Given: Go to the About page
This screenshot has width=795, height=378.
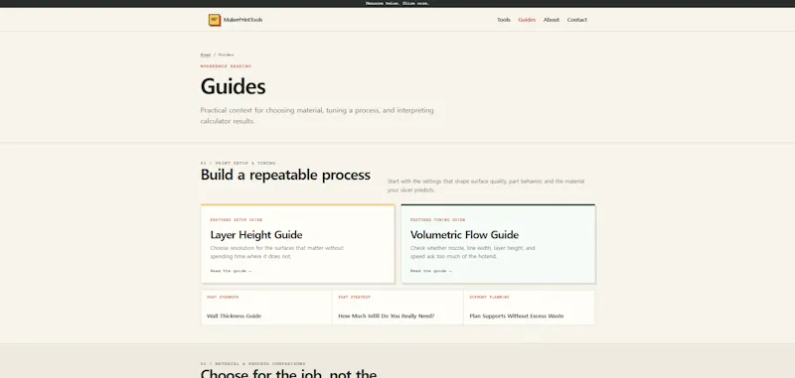Looking at the screenshot, I should [552, 20].
